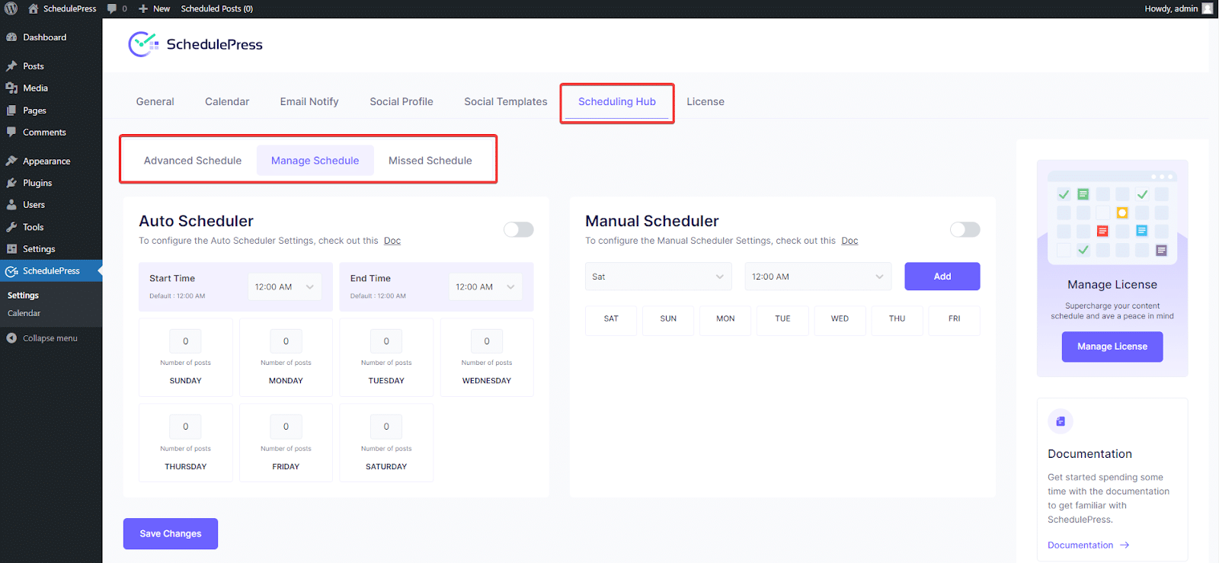Click the Manage License calendar illustration
The width and height of the screenshot is (1219, 563).
click(x=1112, y=217)
